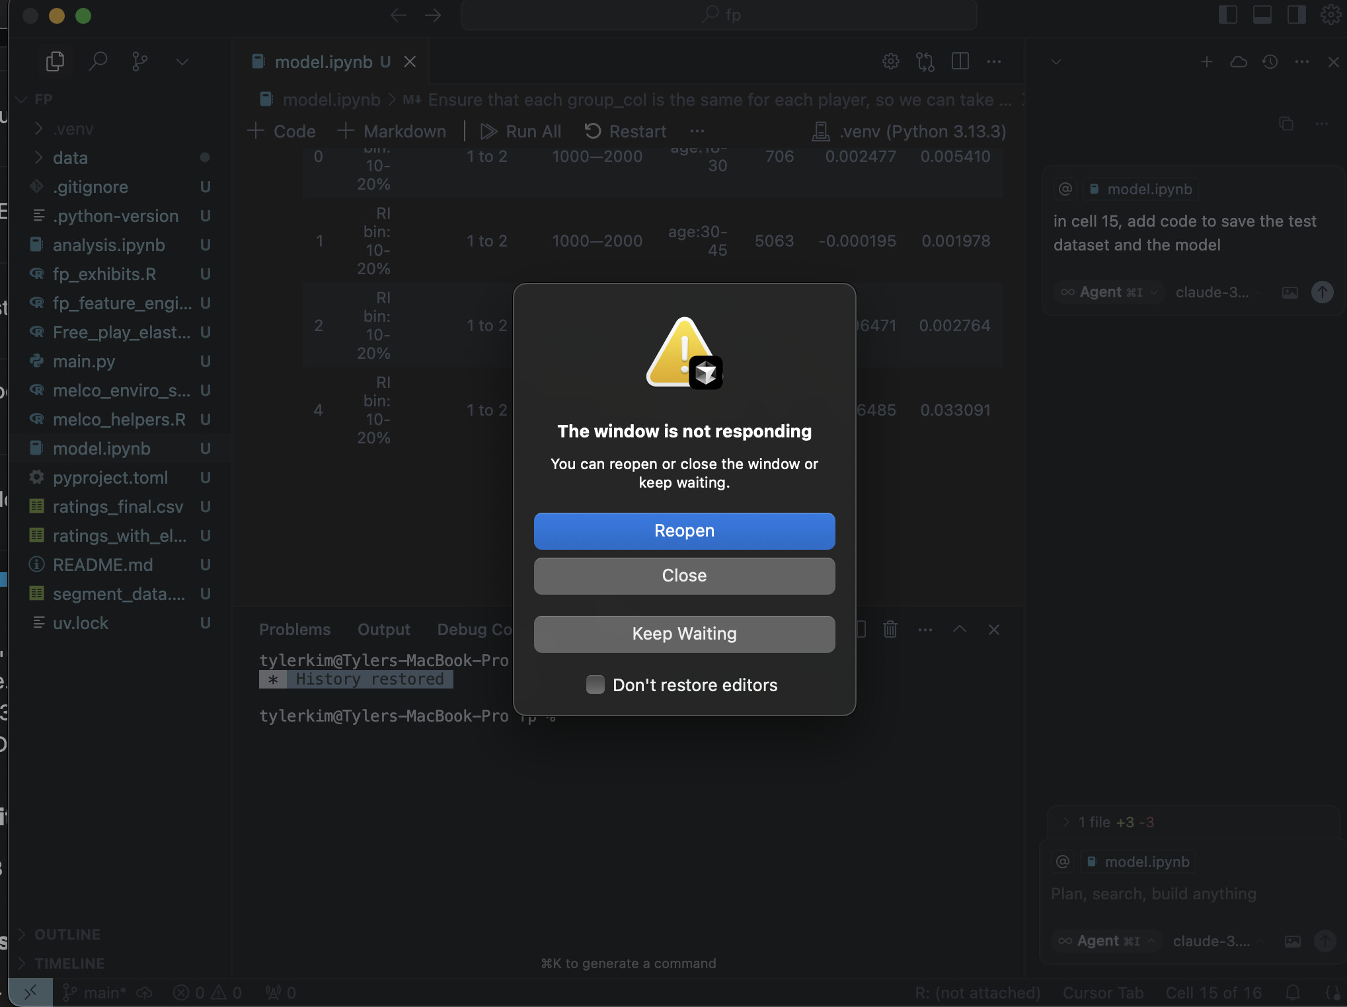Screen dimensions: 1347x1007
Task: Open terminal panel more actions ellipsis
Action: (925, 630)
